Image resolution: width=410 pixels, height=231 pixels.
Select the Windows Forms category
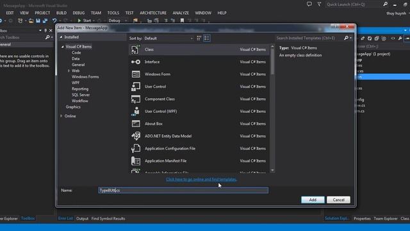(85, 77)
